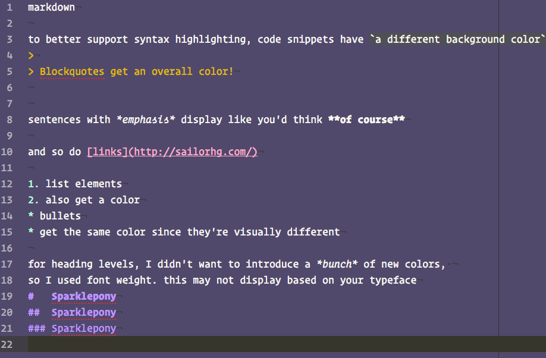This screenshot has height=358, width=546.
Task: Click the lone blockquote marker on line 4
Action: 31,55
